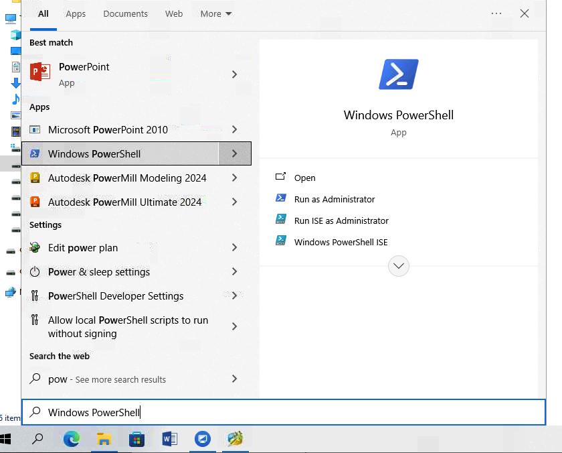This screenshot has width=562, height=453.
Task: Expand the PowerPoint best match arrow
Action: (x=234, y=74)
